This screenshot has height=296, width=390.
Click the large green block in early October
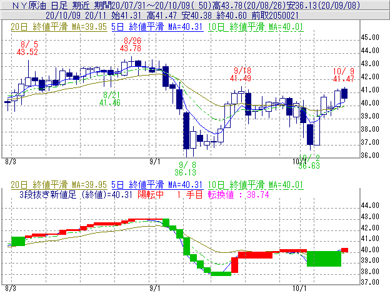tap(324, 259)
